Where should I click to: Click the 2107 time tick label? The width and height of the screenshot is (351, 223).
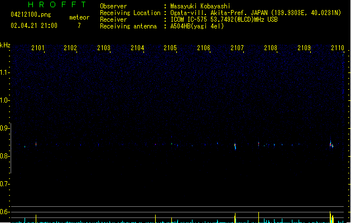[x=237, y=48]
